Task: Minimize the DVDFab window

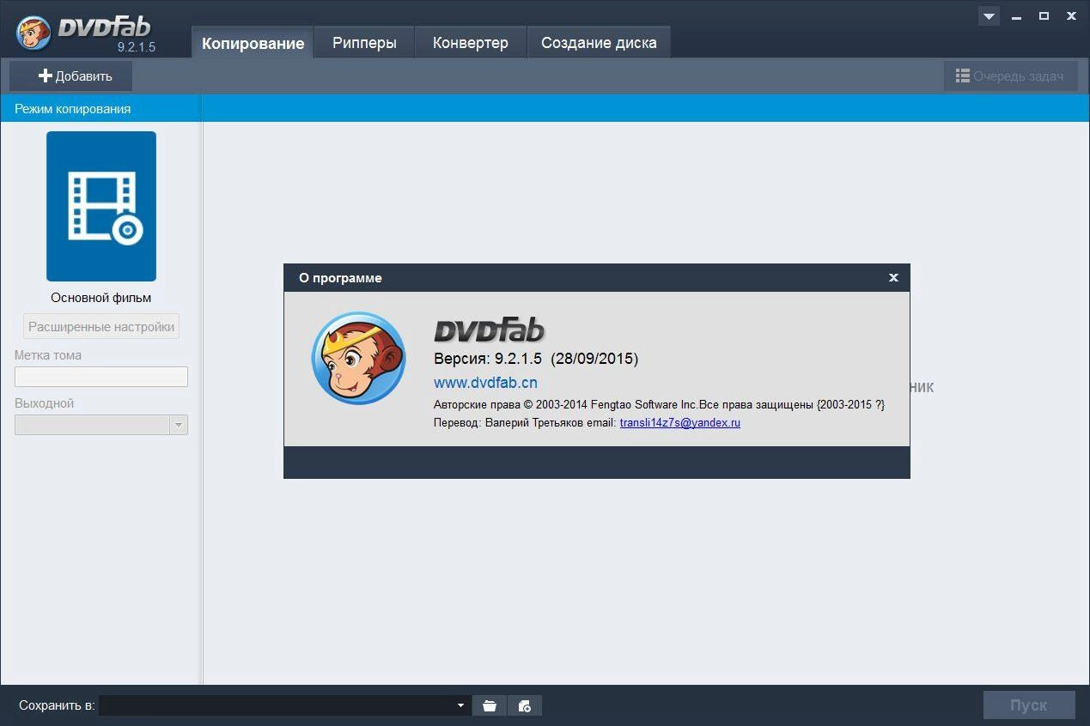Action: (x=1016, y=16)
